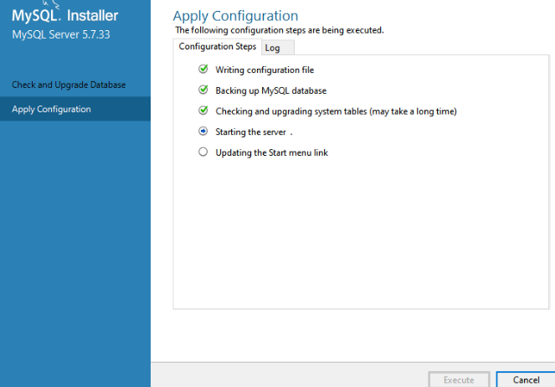Click the MySQL Installer logo
555x387 pixels.
click(x=65, y=13)
